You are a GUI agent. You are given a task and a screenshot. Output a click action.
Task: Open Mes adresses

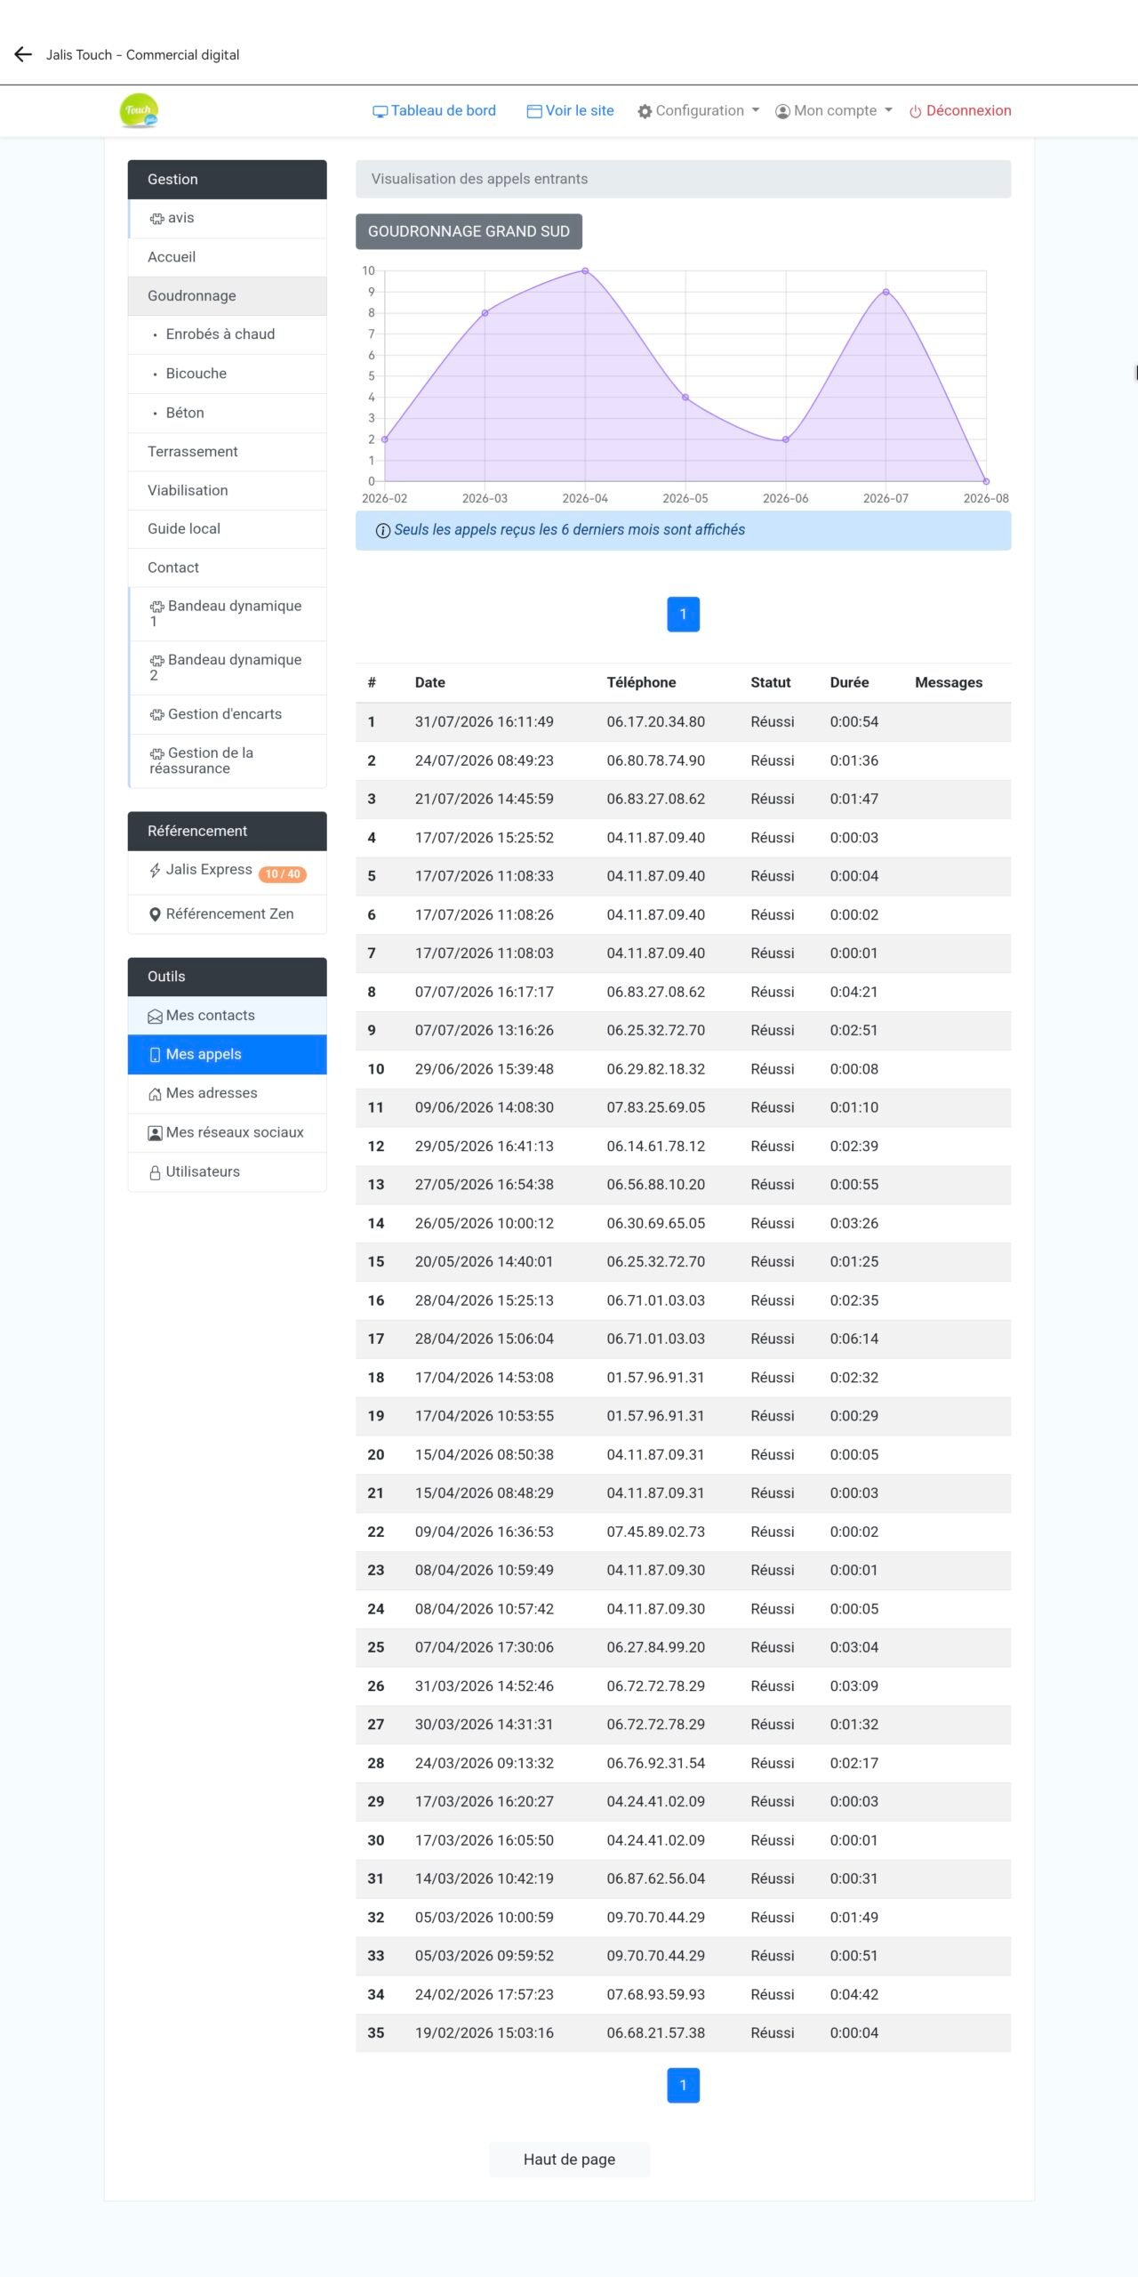point(228,1093)
